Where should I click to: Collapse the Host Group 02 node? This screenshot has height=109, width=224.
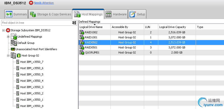pos(8,56)
